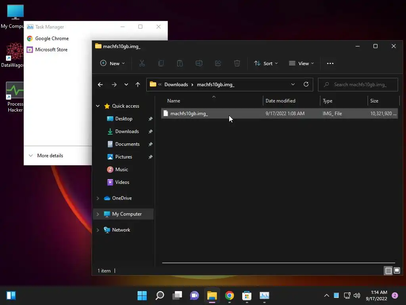Open the Windows Start menu
The height and width of the screenshot is (305, 406).
click(x=142, y=295)
